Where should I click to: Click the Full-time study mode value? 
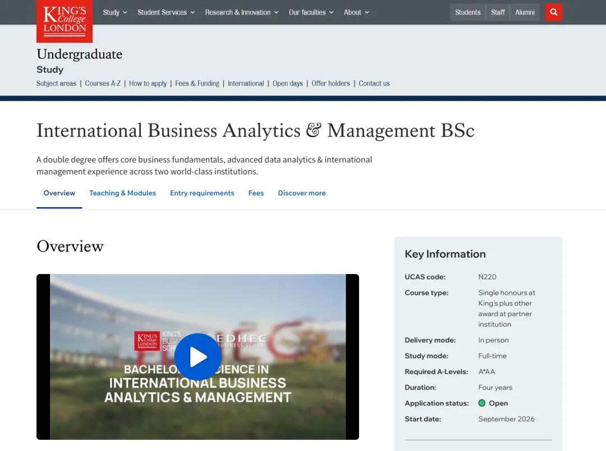[x=493, y=356]
